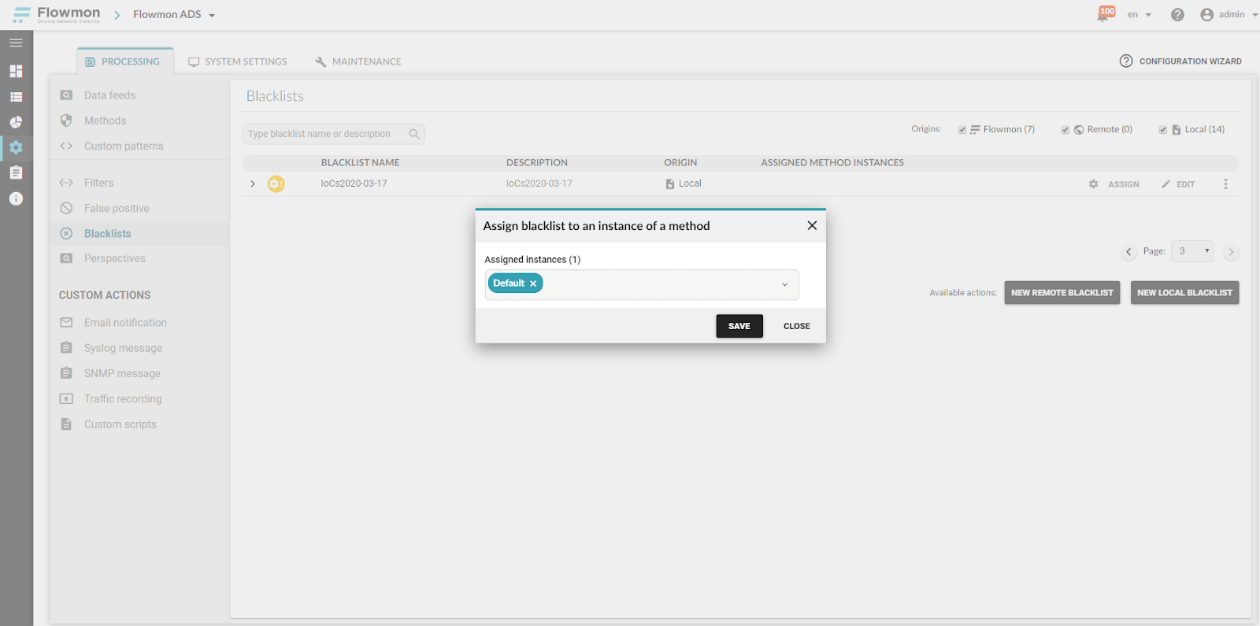Open the dashboard icon in left sidebar
This screenshot has width=1260, height=626.
(x=16, y=72)
